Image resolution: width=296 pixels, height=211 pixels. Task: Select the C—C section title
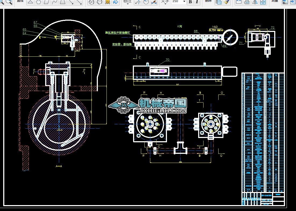click(258, 26)
